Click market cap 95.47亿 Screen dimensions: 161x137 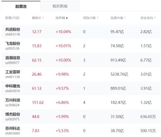click(117, 32)
